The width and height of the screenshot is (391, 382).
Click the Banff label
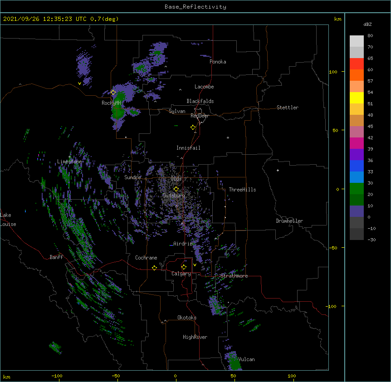coord(56,257)
